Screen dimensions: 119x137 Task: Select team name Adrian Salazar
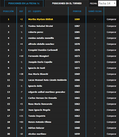(36, 128)
